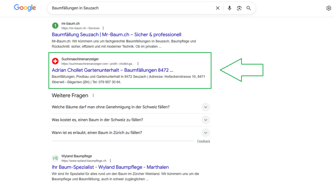This screenshot has height=188, width=334.
Task: Expand 'Was kostet es' tree felling question
Action: pyautogui.click(x=205, y=120)
